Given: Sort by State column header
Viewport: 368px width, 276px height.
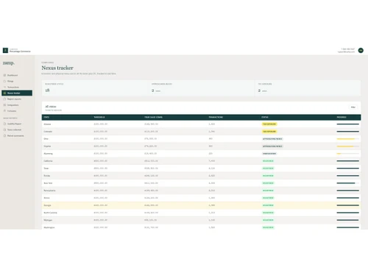Looking at the screenshot, I should 46,117.
